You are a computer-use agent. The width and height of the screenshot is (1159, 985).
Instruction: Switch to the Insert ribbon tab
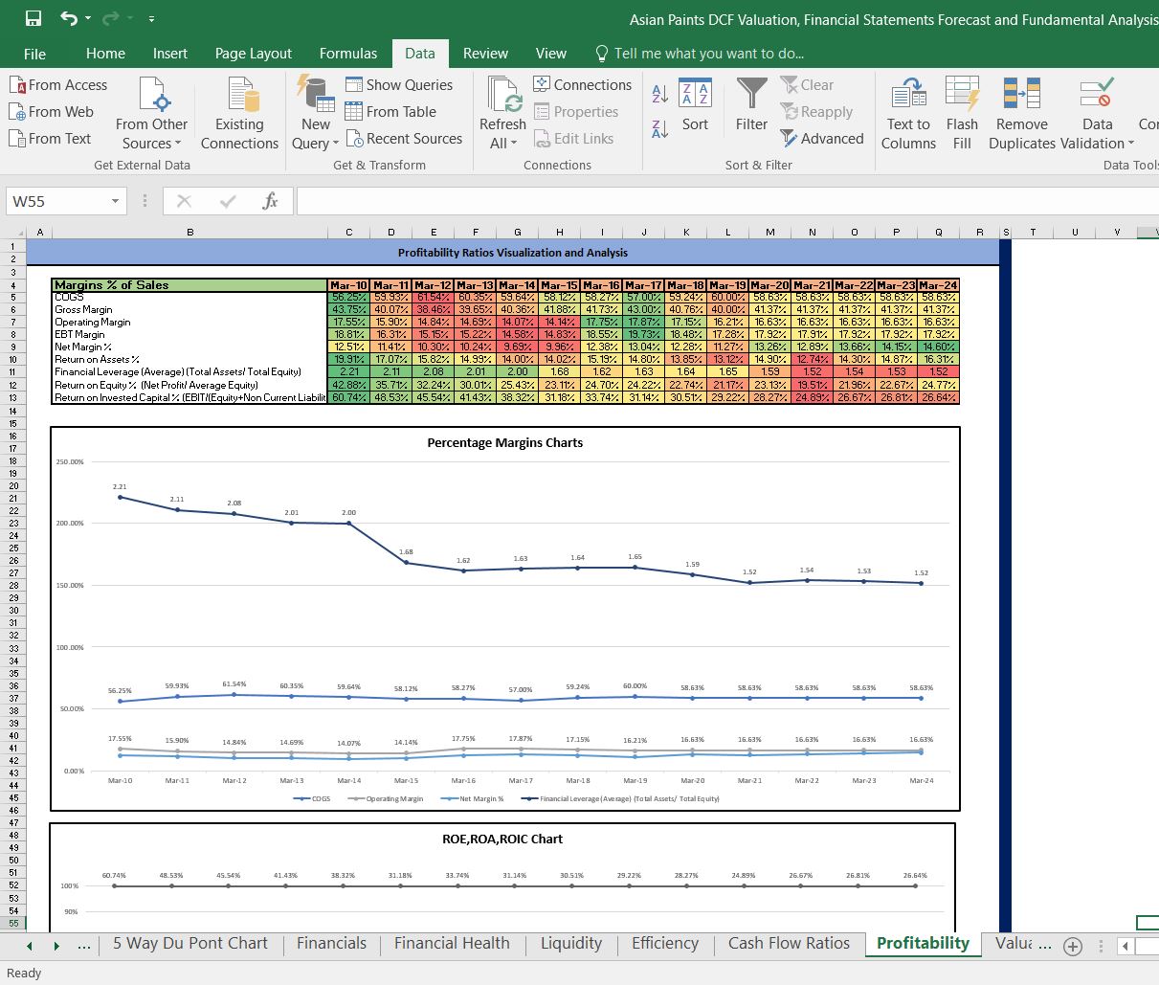(170, 54)
